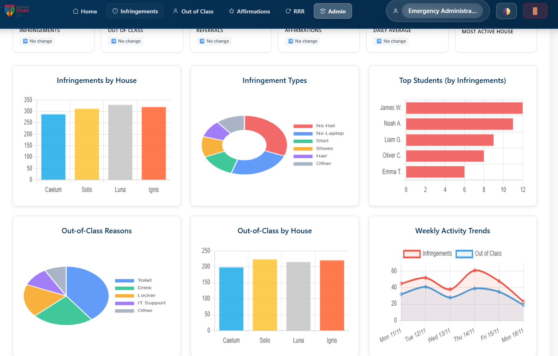Click the Sophia Stars logo
Image resolution: width=558 pixels, height=356 pixels.
(x=17, y=11)
